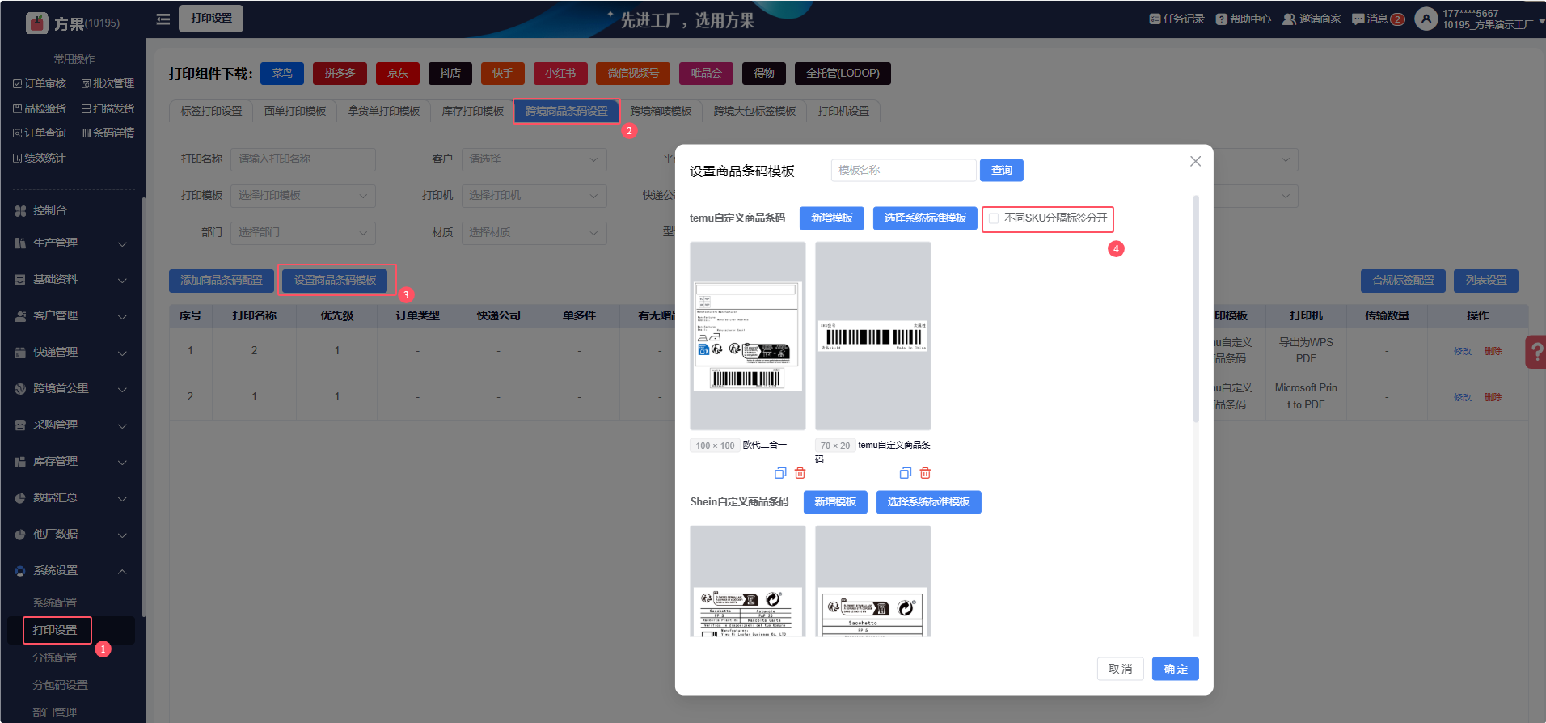Copy the temu自定义商品条码 70×20 template
1546x723 pixels.
[x=906, y=473]
